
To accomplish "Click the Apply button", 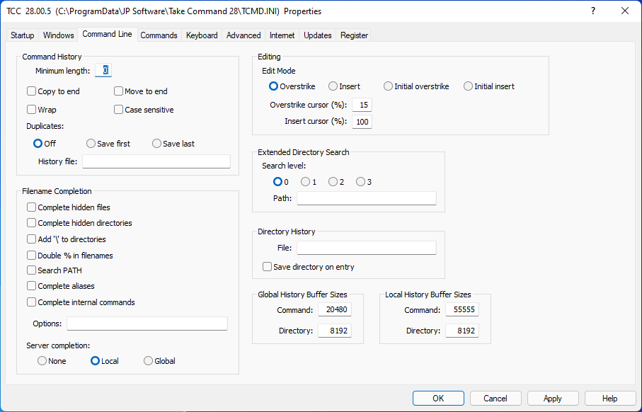I will 553,398.
